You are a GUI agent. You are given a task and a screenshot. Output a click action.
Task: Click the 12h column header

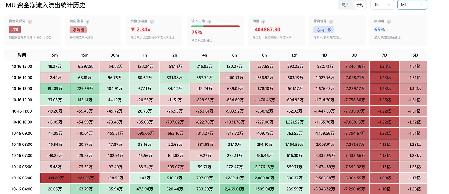[x=294, y=55]
